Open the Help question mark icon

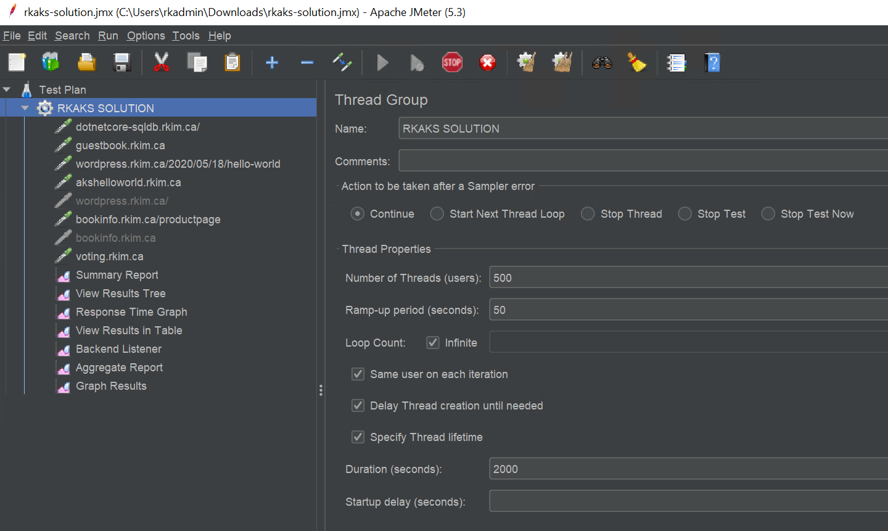(712, 62)
